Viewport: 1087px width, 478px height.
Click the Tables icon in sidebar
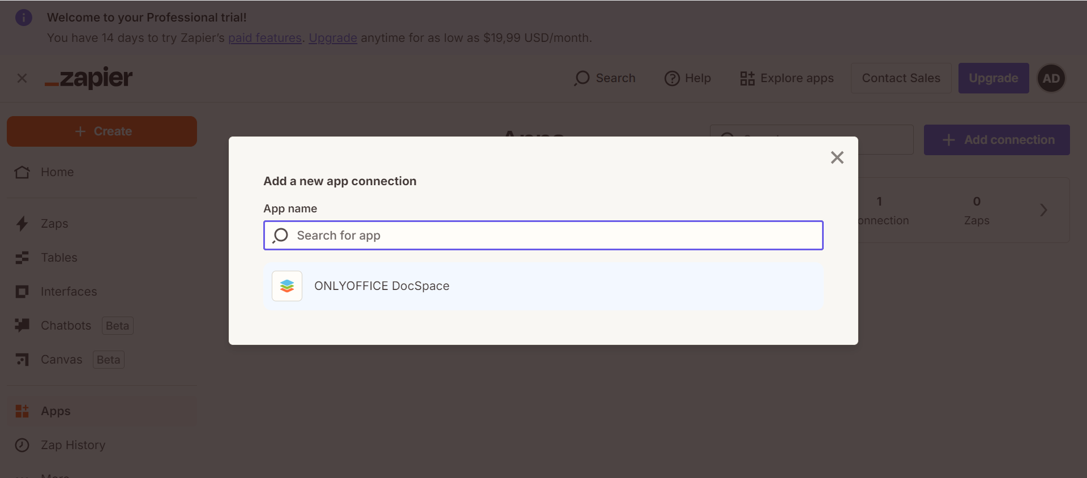22,258
